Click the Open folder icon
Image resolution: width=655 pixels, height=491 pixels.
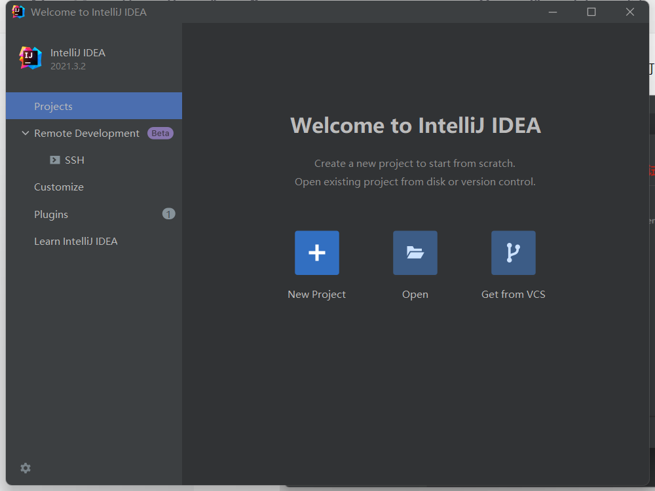pos(415,253)
